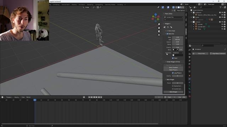This screenshot has height=127, width=227.
Task: Hide the Plane object in outliner
Action: click(222, 29)
